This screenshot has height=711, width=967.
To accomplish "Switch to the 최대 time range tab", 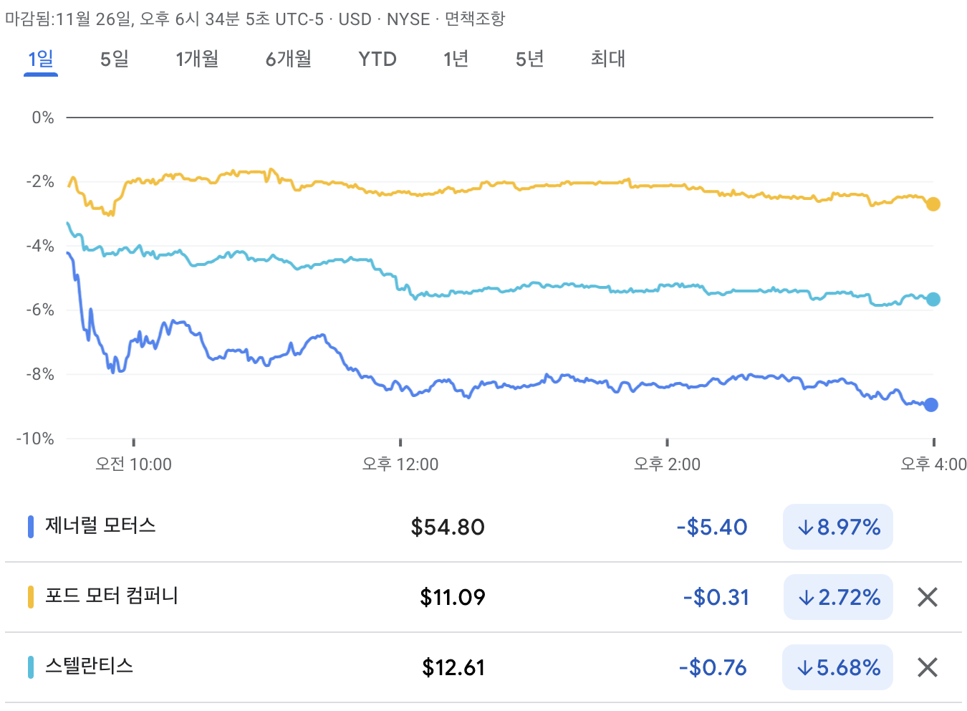I will 608,59.
